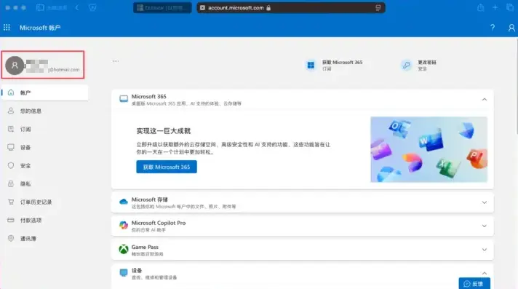Click the Copilot Pro colorful icon

click(x=124, y=226)
